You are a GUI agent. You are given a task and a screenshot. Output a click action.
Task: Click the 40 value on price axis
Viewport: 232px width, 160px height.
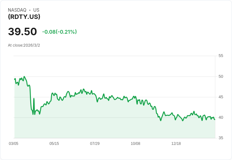(x=221, y=117)
